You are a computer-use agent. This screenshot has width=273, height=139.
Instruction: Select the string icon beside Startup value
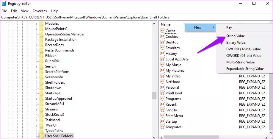(x=162, y=121)
